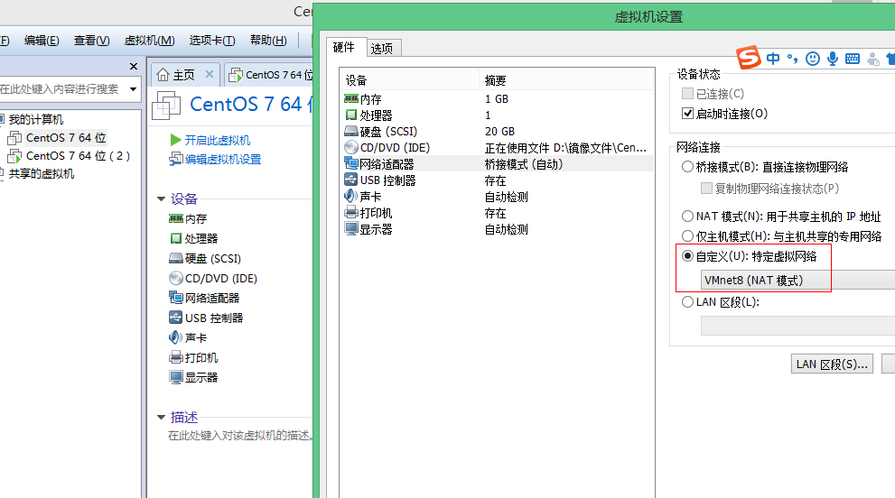Click the green play icon to power on VM

tap(176, 140)
